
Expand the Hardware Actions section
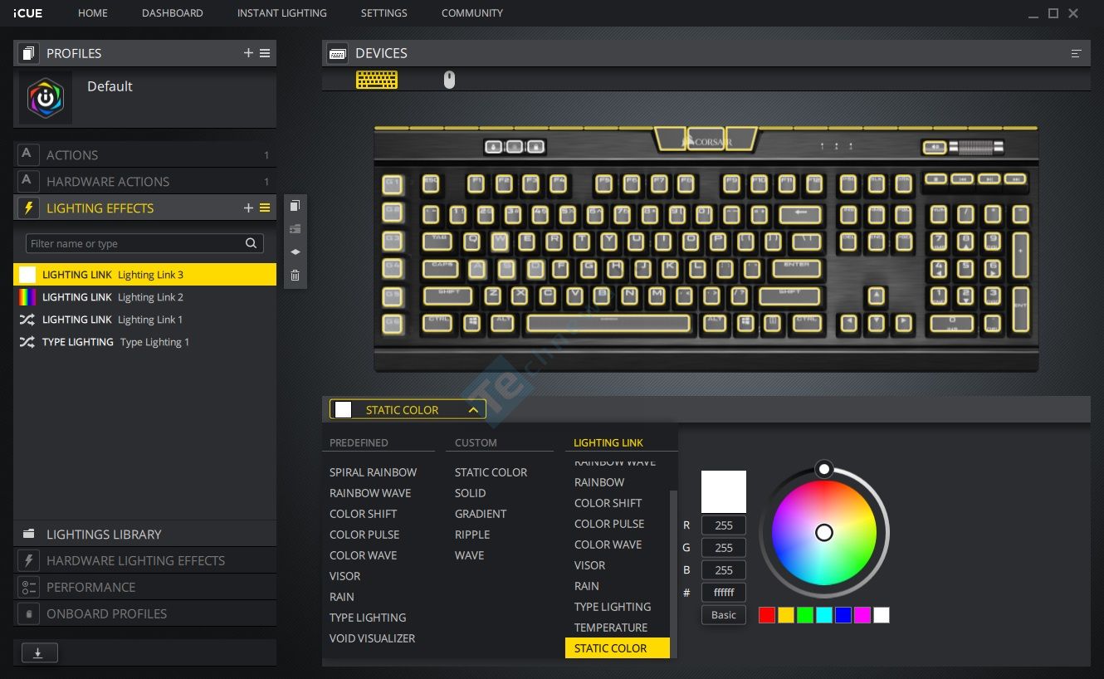(x=144, y=182)
